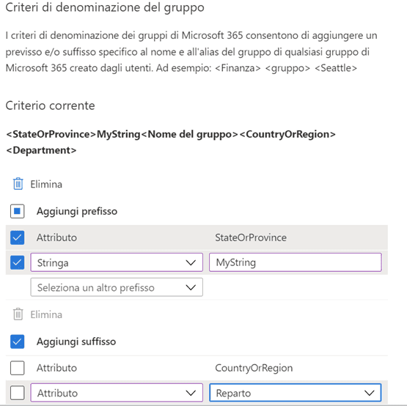Screen dimensions: 407x406
Task: Uncheck the StateOrProvince attribute row checkbox
Action: (x=18, y=237)
